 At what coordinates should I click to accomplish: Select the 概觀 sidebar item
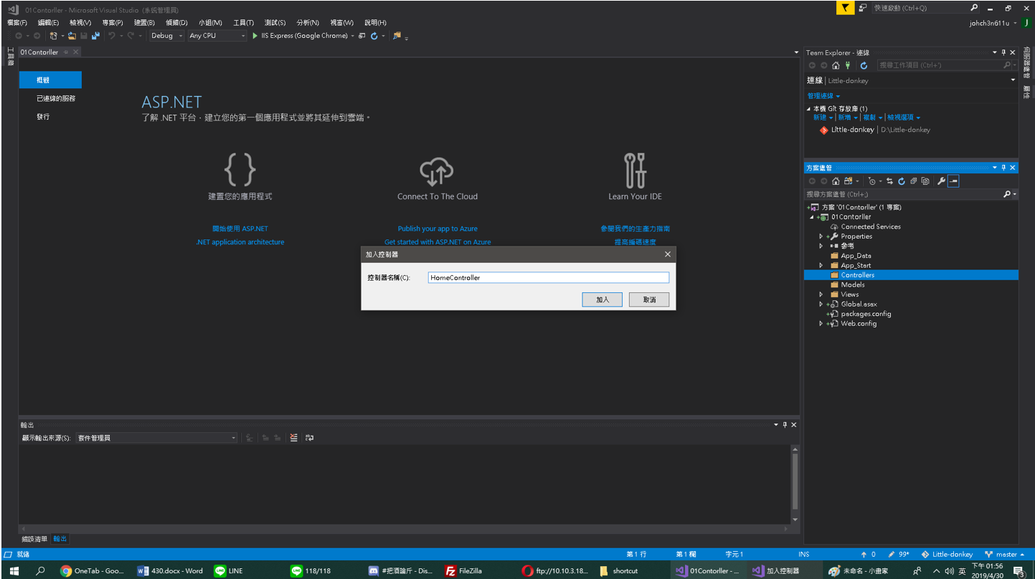tap(50, 80)
